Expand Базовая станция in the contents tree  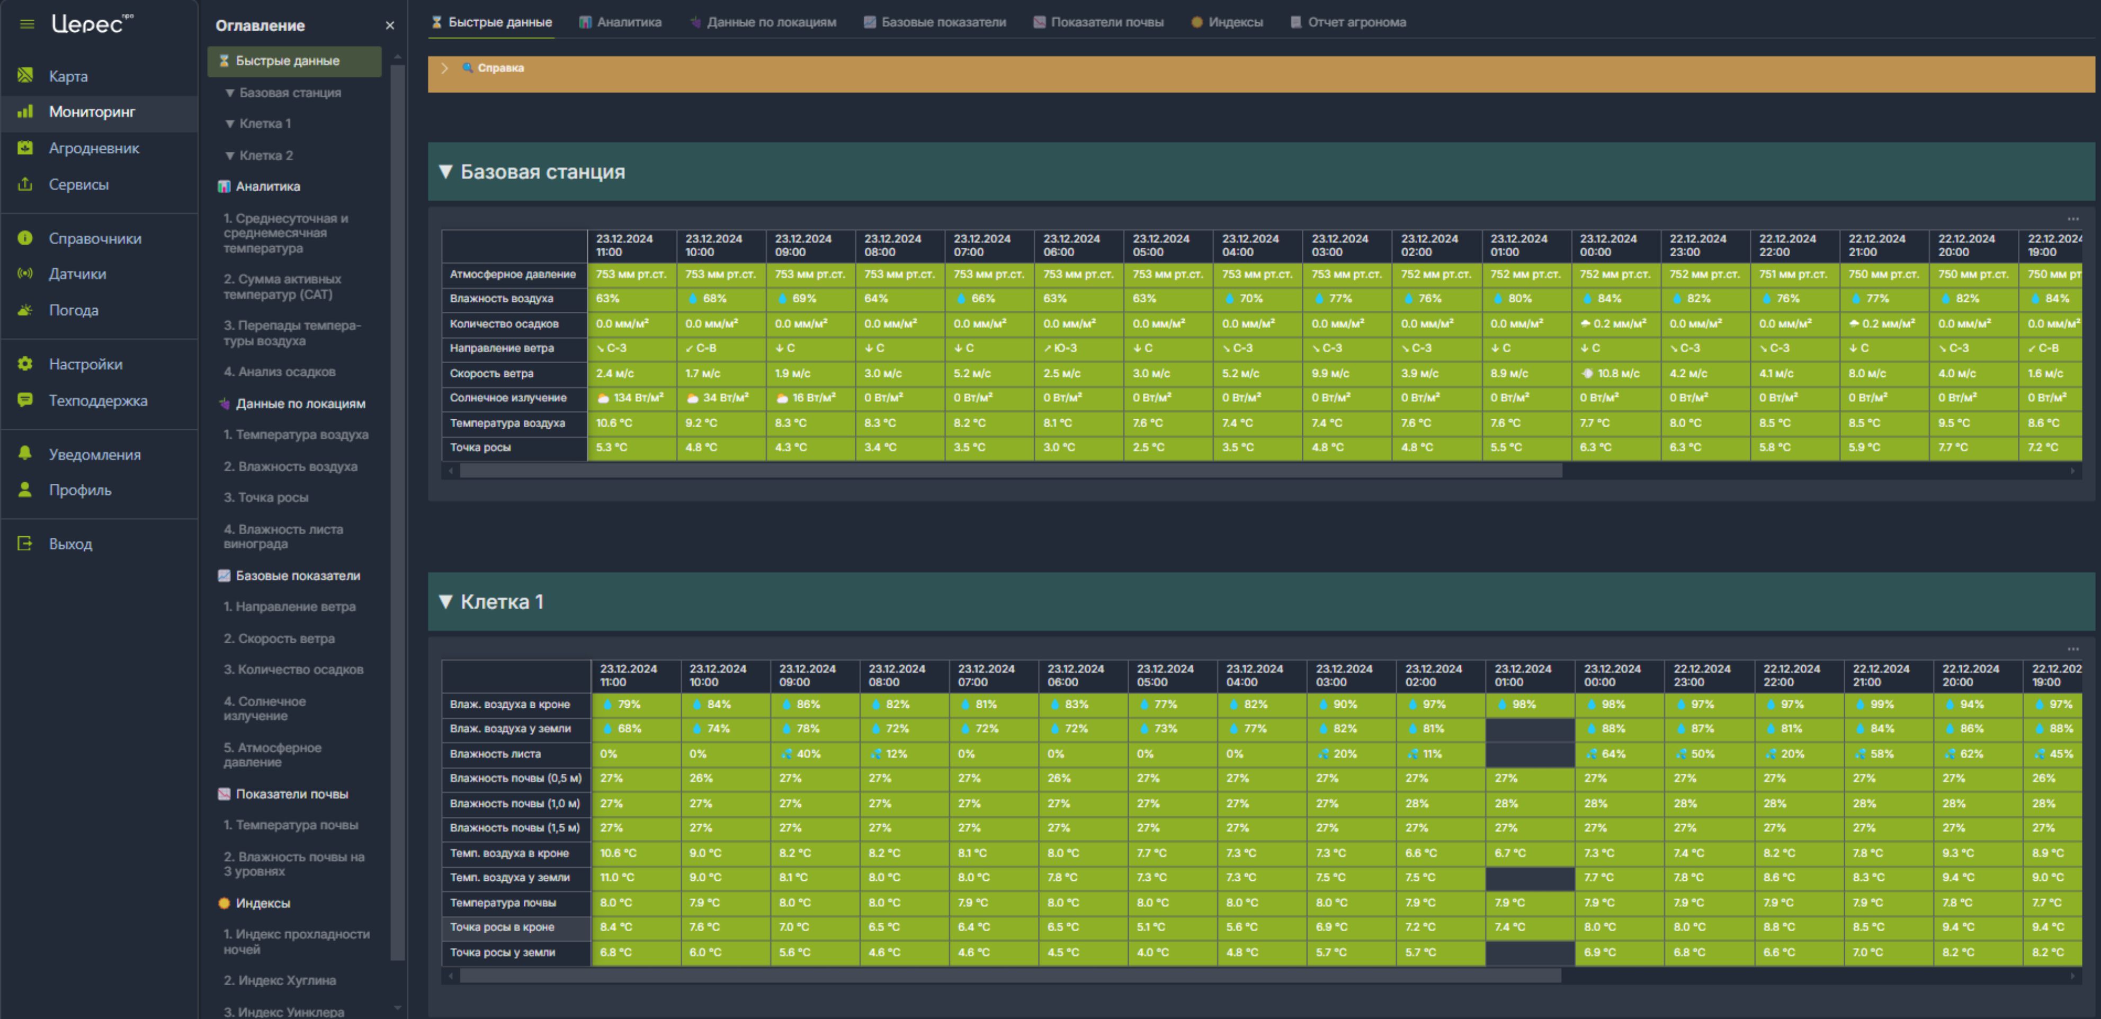point(230,93)
